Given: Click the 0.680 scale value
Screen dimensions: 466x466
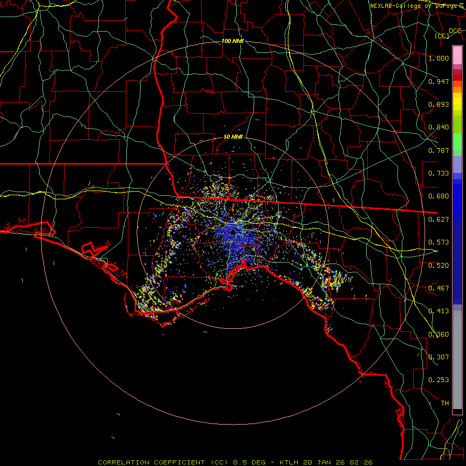Looking at the screenshot, I should click(439, 196).
